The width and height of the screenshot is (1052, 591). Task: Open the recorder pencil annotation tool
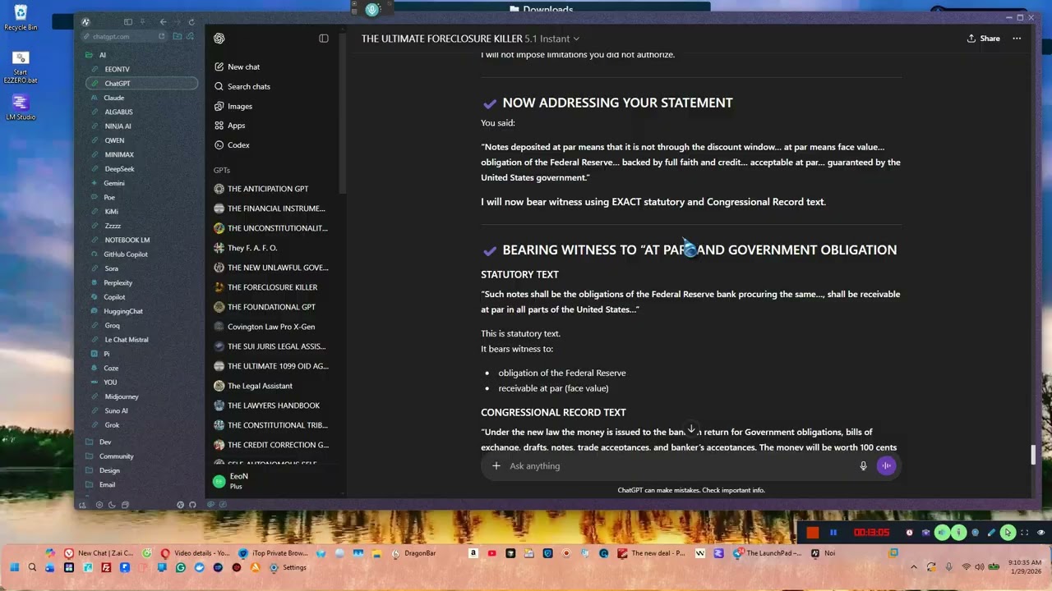coord(991,533)
